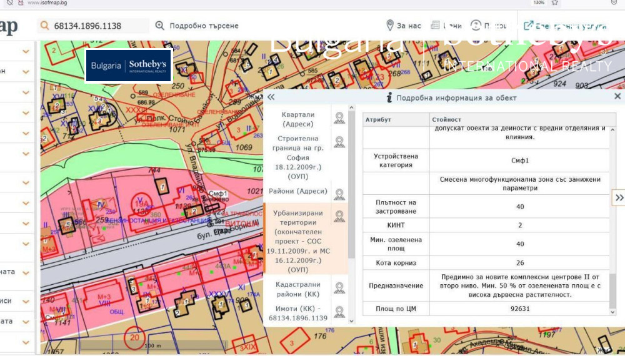625x356 pixels.
Task: Expand the sidebar section ending in 'иси'
Action: tap(26, 301)
